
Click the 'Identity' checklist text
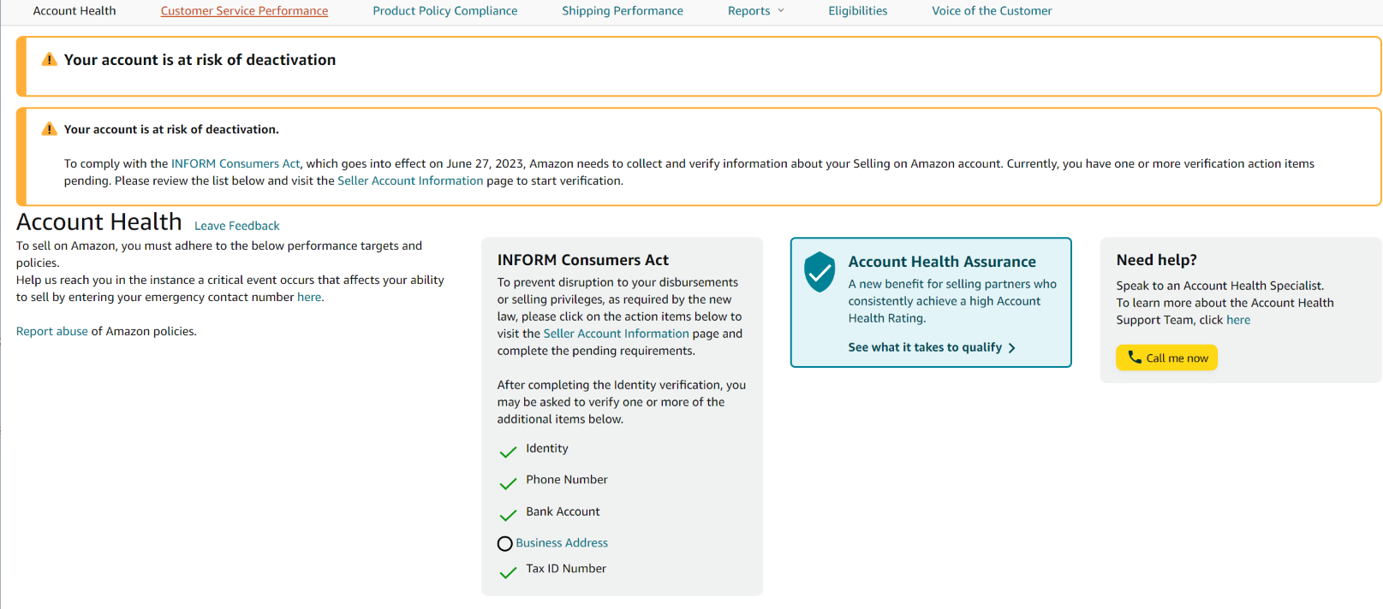547,448
